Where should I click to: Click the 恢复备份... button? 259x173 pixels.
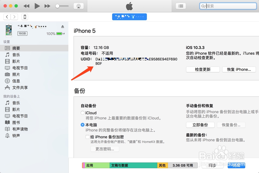[x=231, y=125]
